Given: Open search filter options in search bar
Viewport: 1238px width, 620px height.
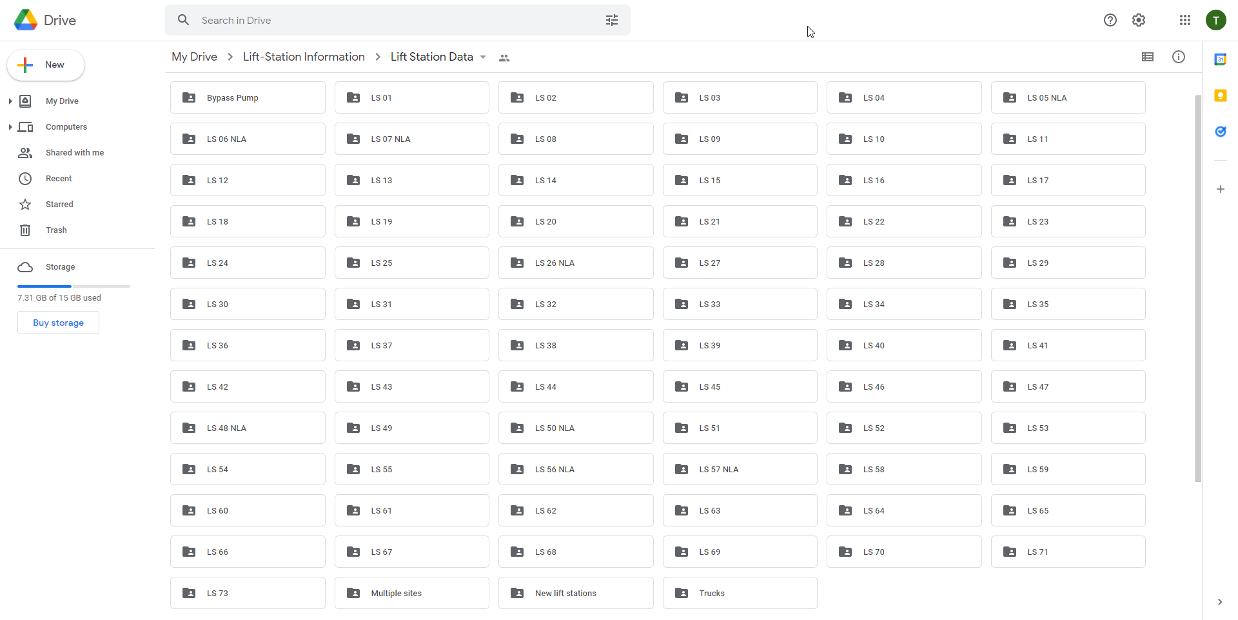Looking at the screenshot, I should [611, 21].
